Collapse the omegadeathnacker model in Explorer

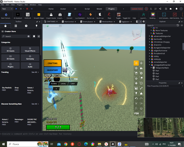pos(149,65)
